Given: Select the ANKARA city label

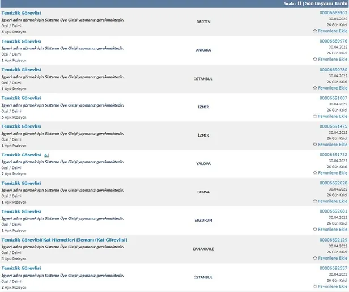Looking at the screenshot, I should 203,50.
